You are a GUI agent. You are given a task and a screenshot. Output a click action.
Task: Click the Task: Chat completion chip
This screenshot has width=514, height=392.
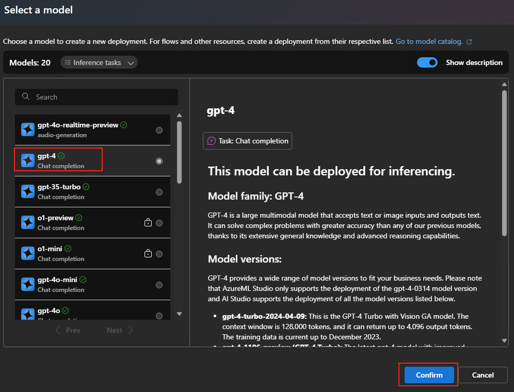point(248,141)
